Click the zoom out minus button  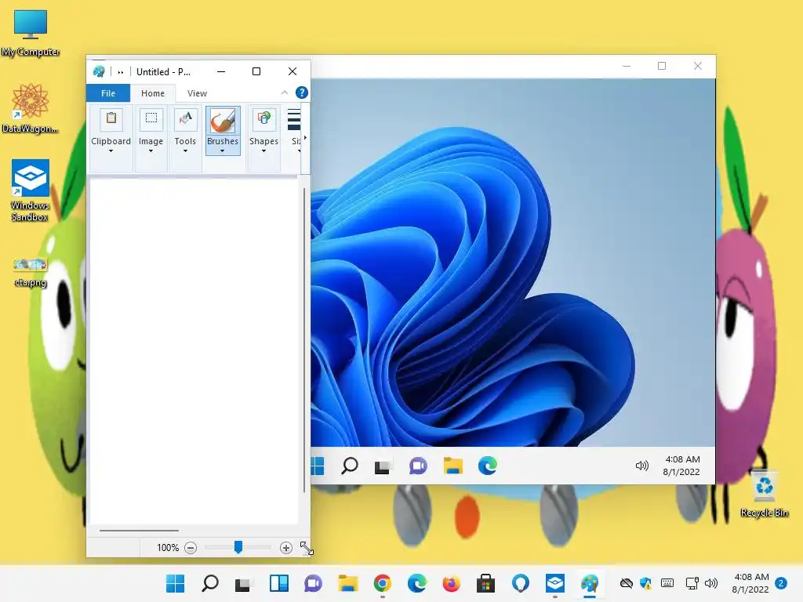coord(191,548)
